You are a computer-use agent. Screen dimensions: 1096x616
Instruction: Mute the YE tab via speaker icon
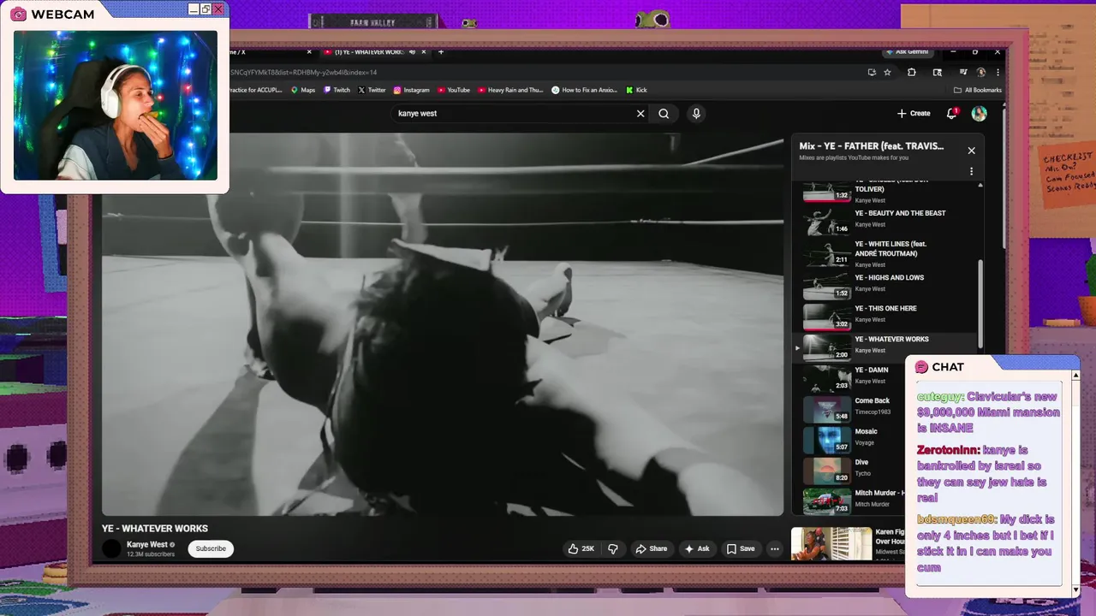(x=413, y=52)
